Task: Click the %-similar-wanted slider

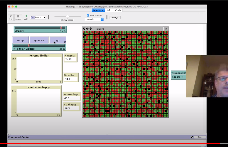Action: coord(39,47)
